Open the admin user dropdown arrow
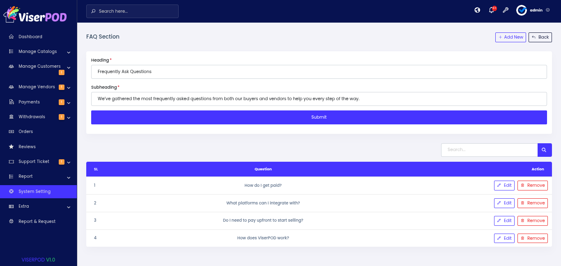 coord(548,10)
